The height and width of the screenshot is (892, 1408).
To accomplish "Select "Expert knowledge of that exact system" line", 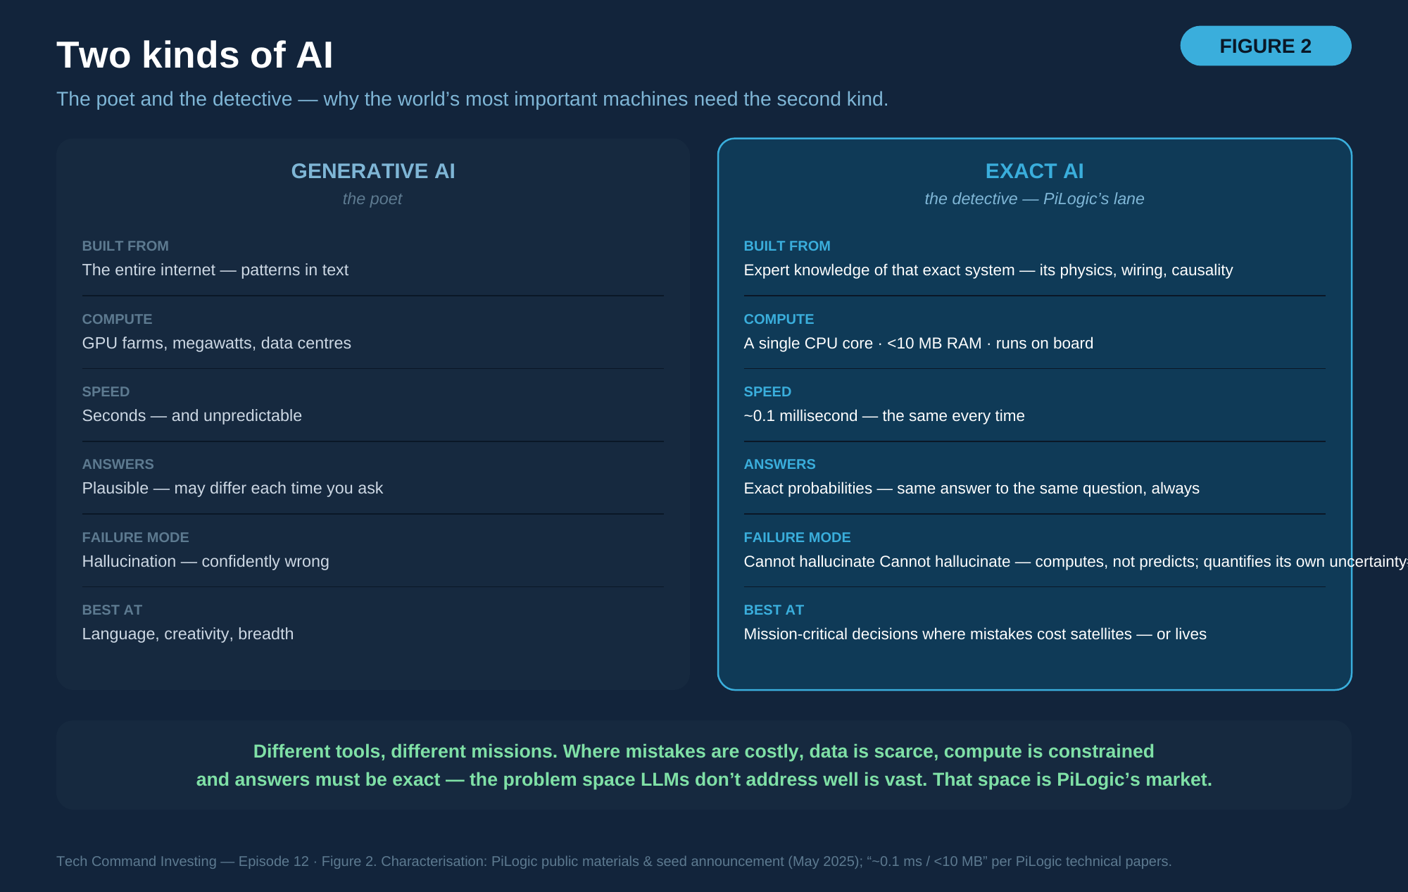I will (988, 270).
